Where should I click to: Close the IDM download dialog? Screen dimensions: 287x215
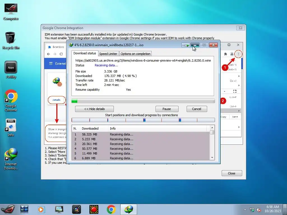(213, 45)
